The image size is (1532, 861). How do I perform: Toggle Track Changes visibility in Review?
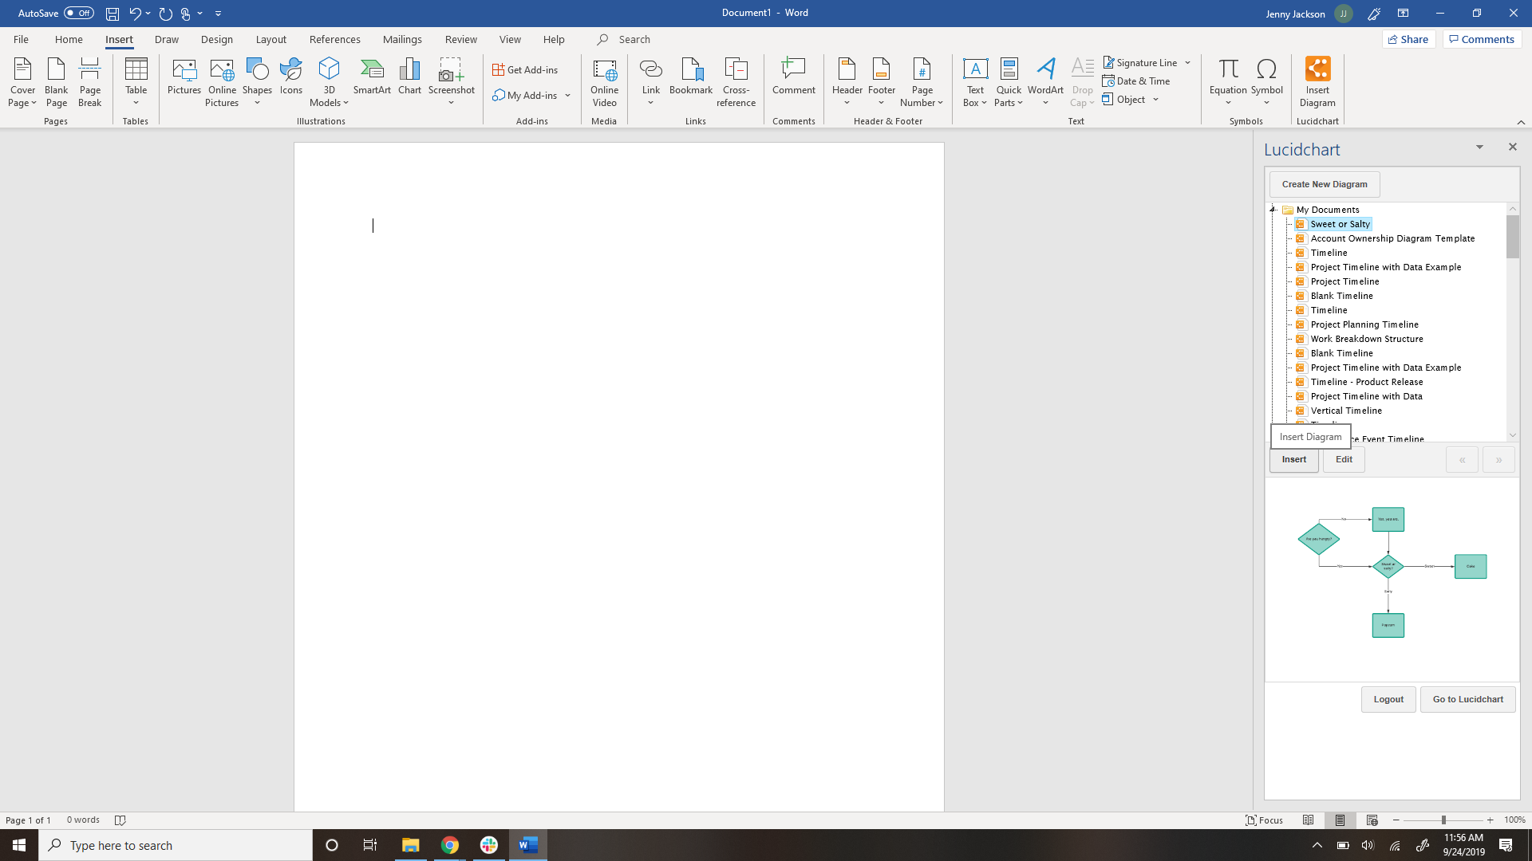click(x=461, y=39)
